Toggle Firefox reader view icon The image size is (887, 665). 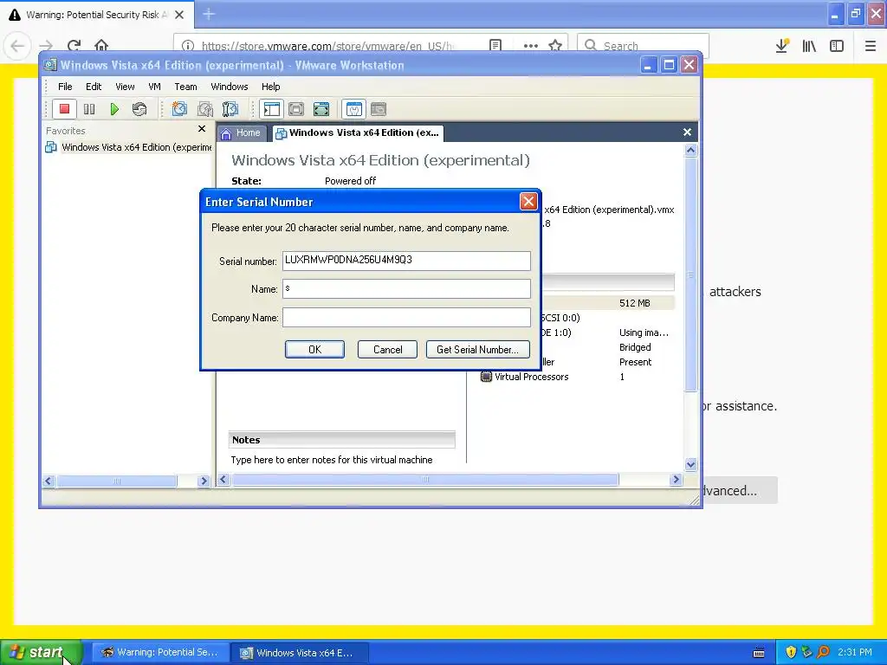tap(495, 46)
